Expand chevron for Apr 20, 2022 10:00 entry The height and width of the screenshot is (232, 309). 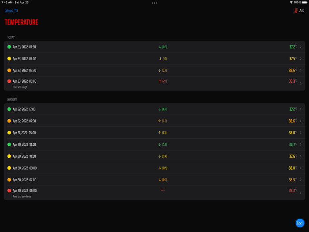point(301,156)
